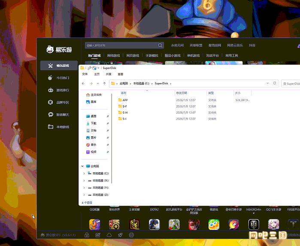
Task: Go up one folder level in Explorer
Action: (104, 83)
